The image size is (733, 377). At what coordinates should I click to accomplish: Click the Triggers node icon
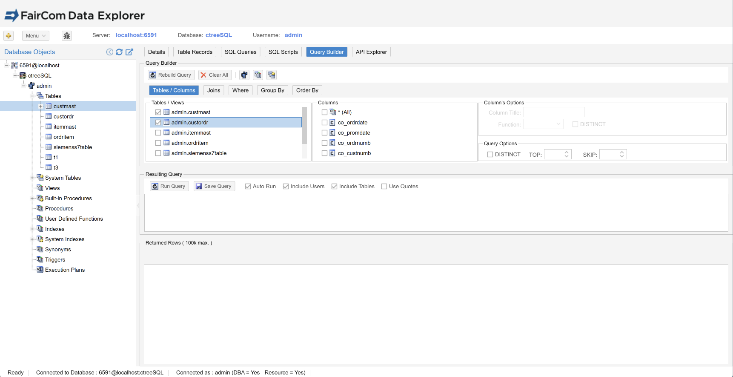point(40,259)
